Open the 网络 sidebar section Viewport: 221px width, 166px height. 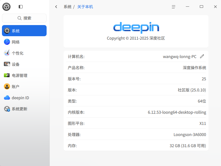pyautogui.click(x=24, y=42)
